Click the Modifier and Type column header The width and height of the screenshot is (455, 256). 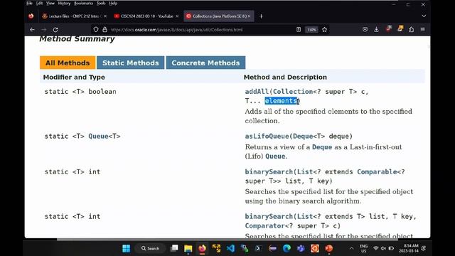[74, 78]
